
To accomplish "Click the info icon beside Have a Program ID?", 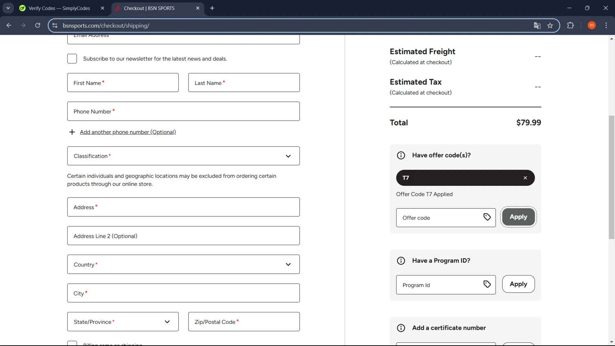I will click(401, 261).
